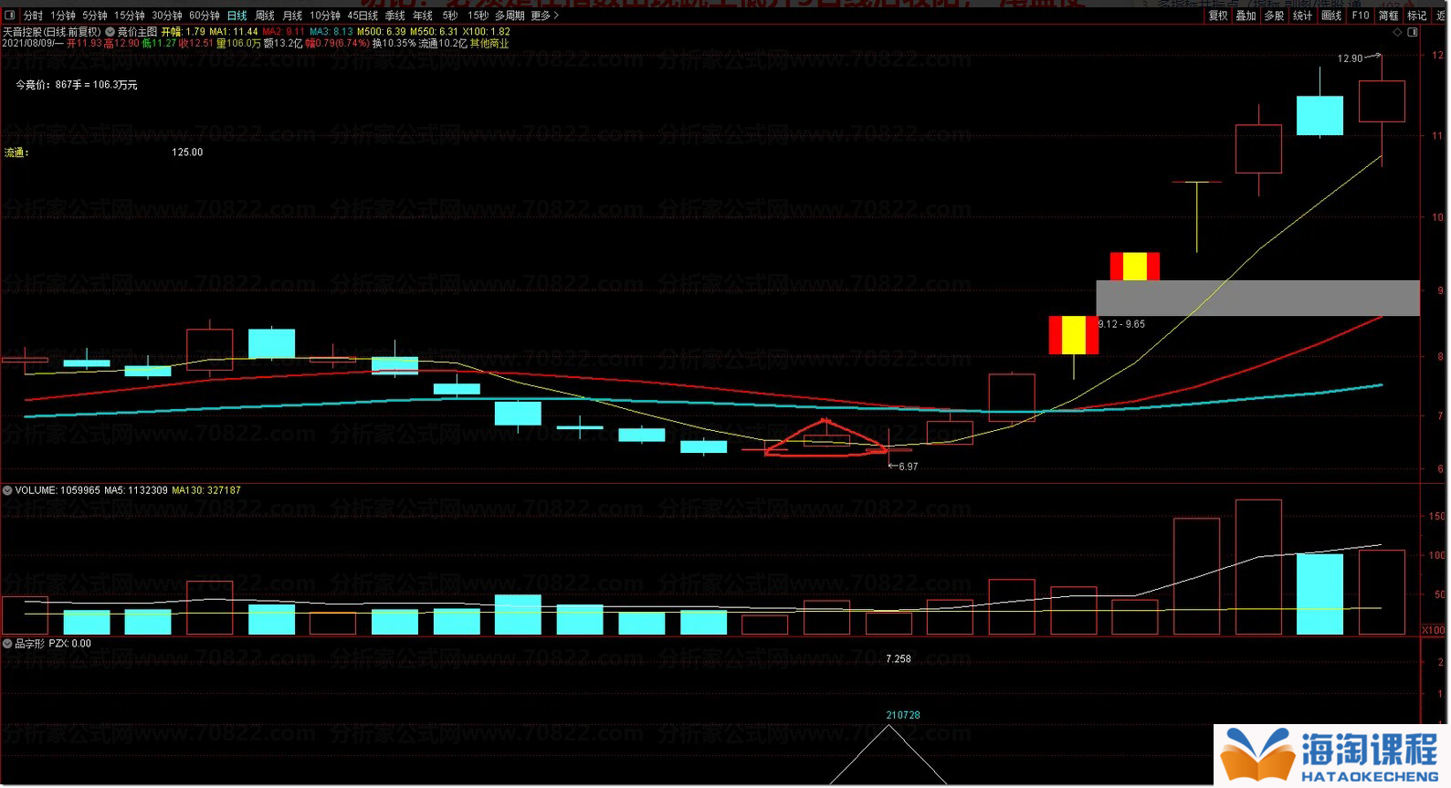Click the M500: 6.39 value

click(382, 31)
